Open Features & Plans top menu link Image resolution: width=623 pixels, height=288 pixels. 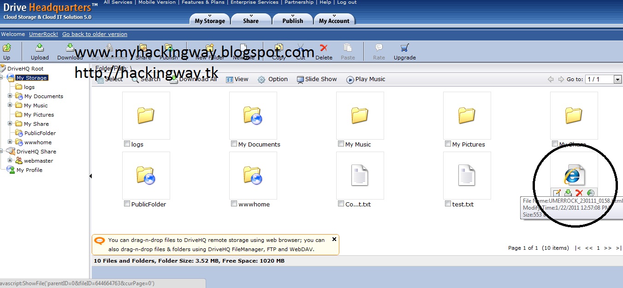tap(203, 2)
